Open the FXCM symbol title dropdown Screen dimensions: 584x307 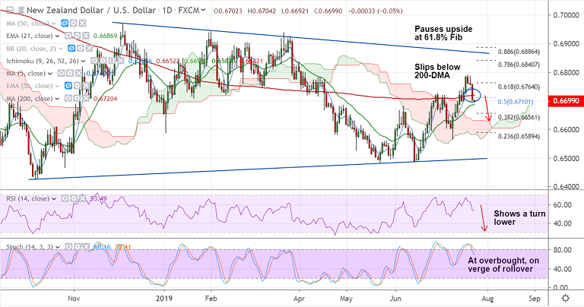[203, 11]
